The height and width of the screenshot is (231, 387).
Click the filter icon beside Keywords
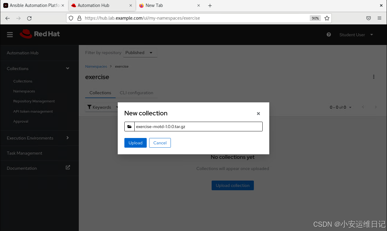tap(89, 107)
